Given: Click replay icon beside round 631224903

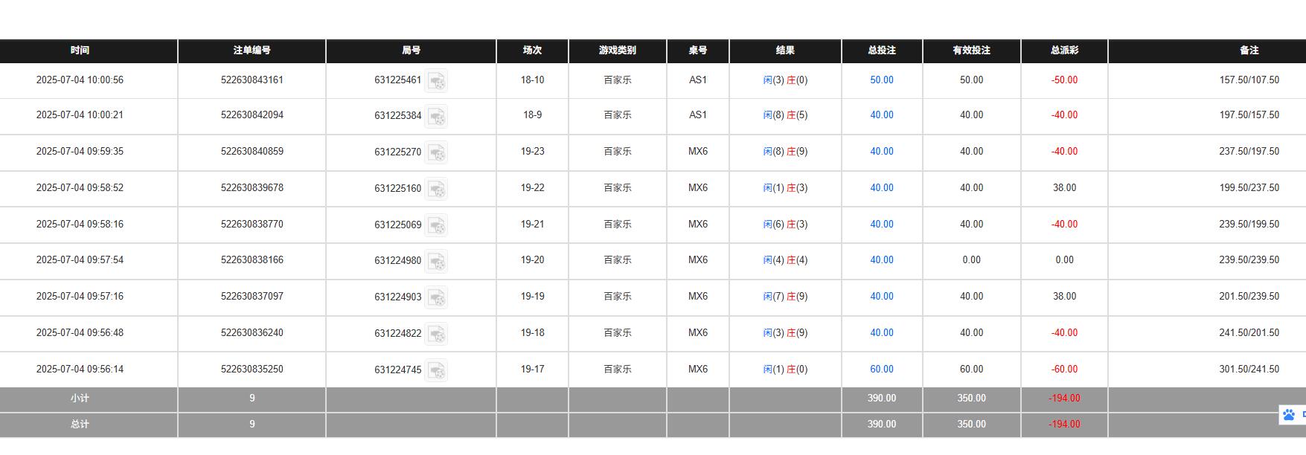Looking at the screenshot, I should [436, 297].
